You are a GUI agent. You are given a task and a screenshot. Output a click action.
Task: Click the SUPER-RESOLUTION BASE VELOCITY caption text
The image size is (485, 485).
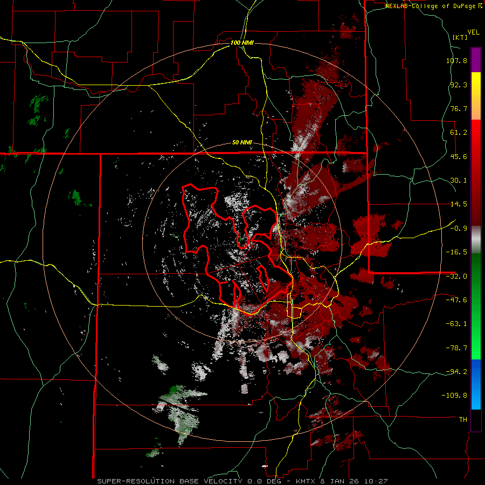tap(171, 481)
